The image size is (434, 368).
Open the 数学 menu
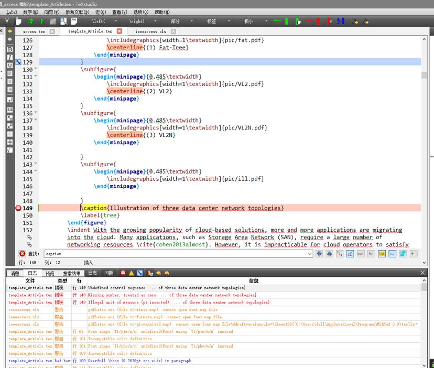click(30, 12)
